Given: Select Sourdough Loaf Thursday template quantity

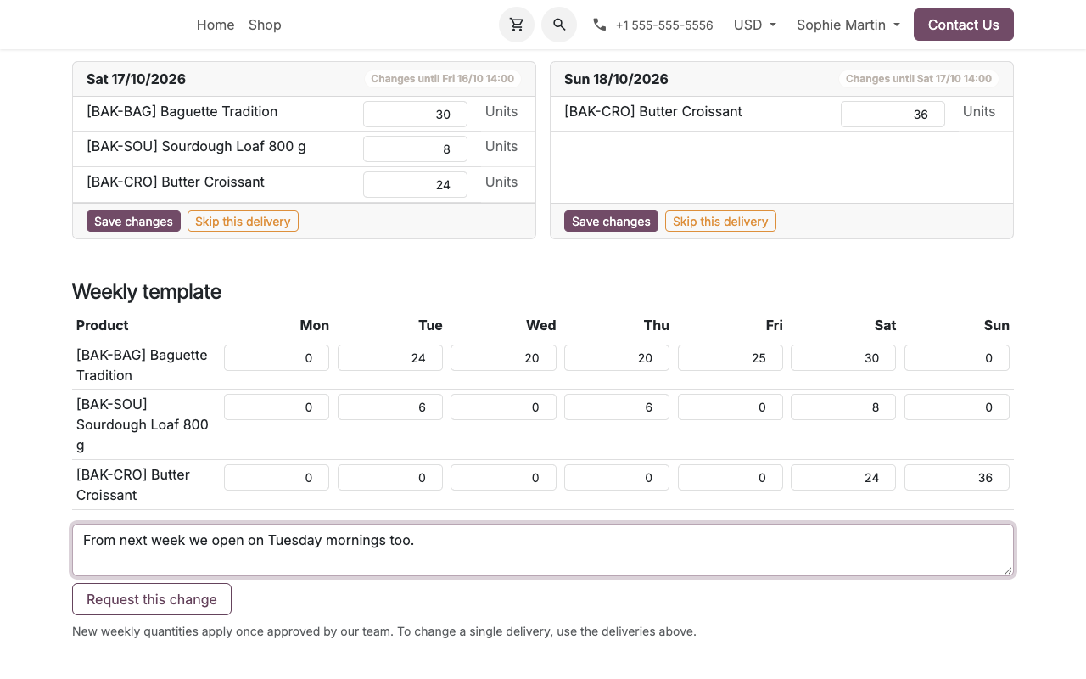Looking at the screenshot, I should (617, 407).
